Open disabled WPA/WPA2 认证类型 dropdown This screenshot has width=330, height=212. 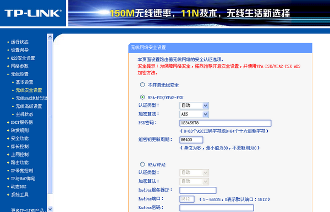[x=194, y=173]
